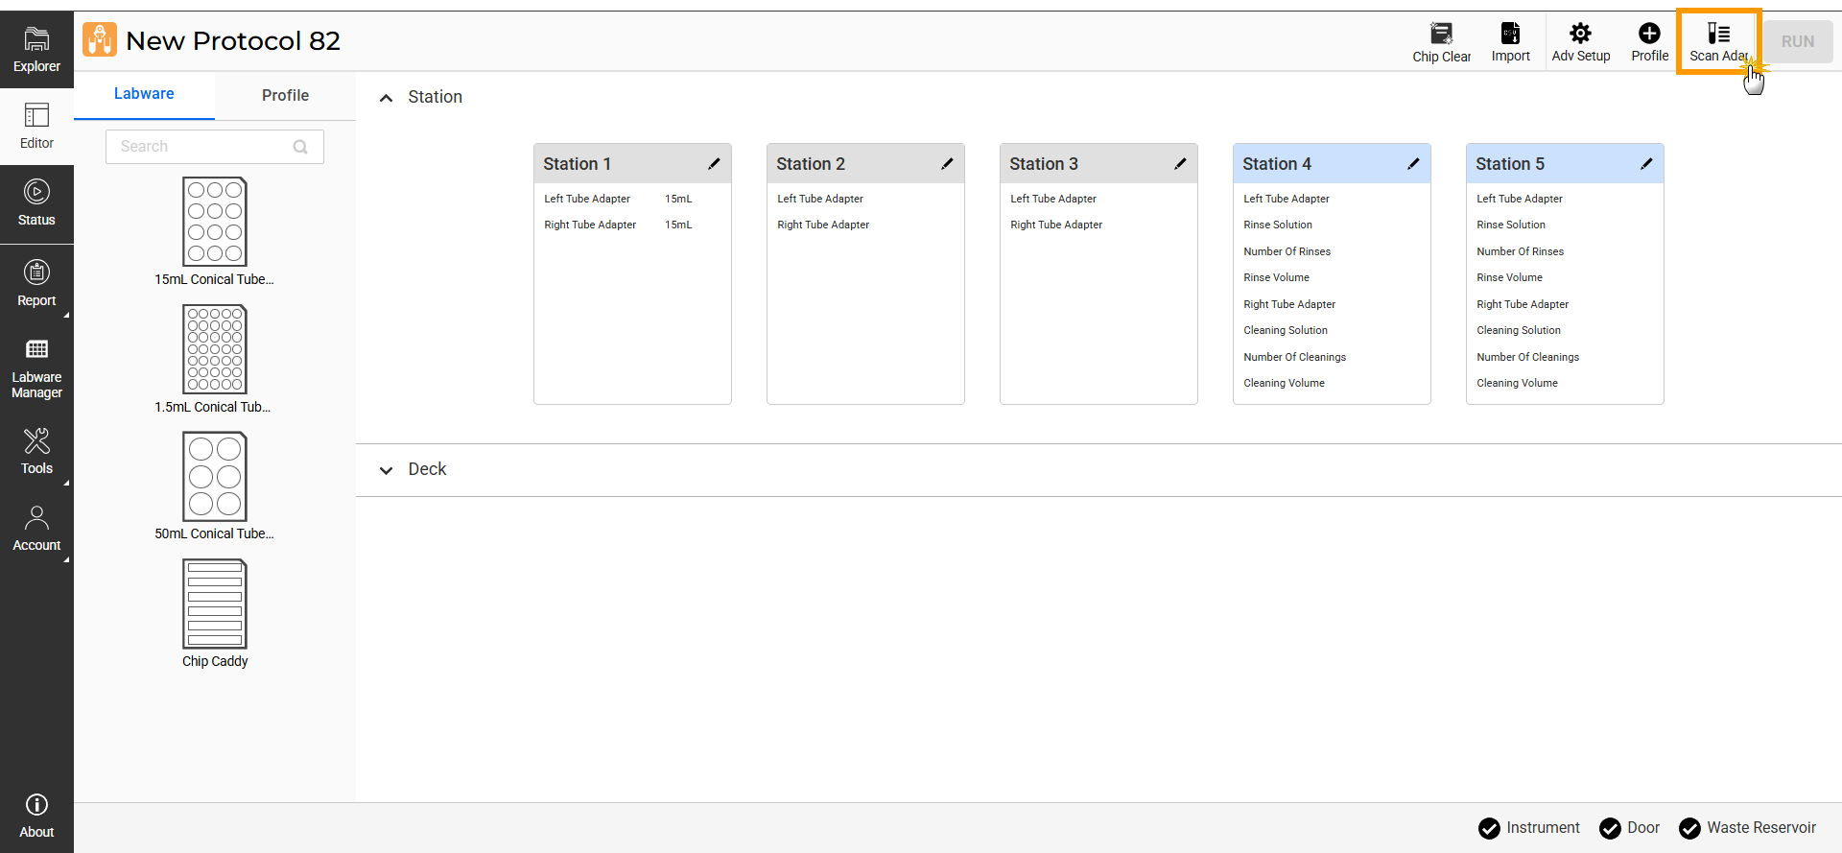Expand the Deck section

coord(386,470)
